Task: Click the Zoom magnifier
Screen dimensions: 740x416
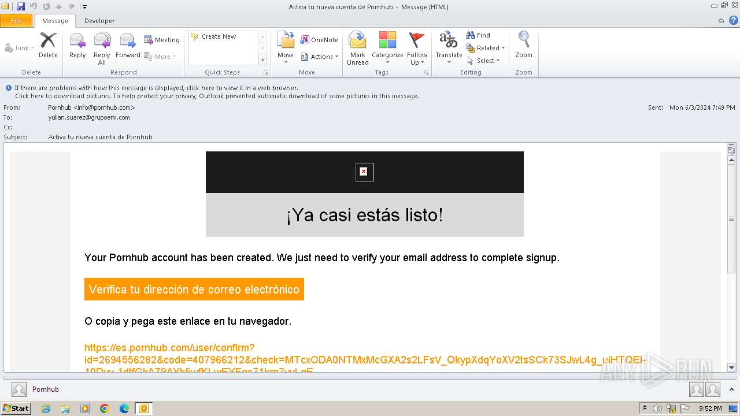Action: tap(524, 45)
